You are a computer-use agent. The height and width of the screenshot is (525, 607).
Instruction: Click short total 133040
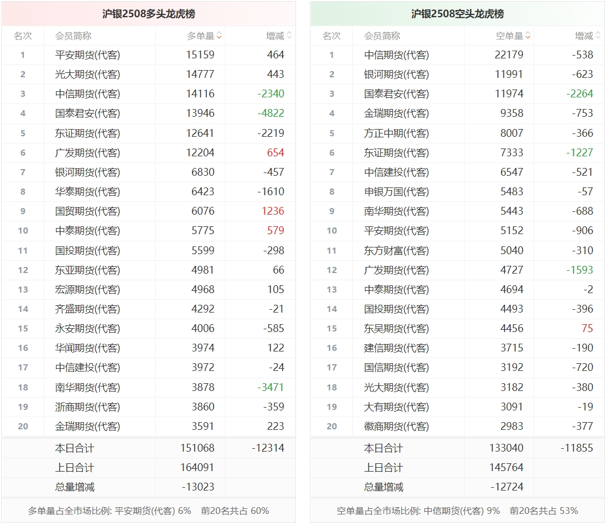pyautogui.click(x=506, y=448)
